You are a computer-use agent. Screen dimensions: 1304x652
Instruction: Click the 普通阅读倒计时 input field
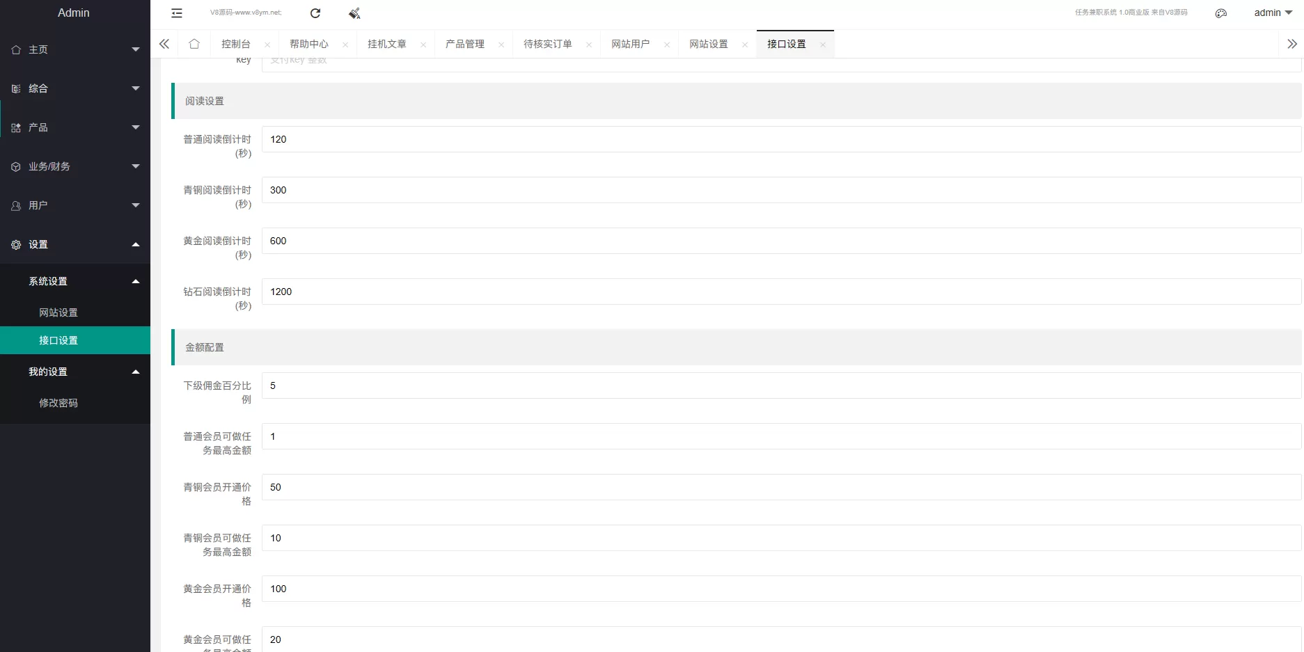point(780,139)
